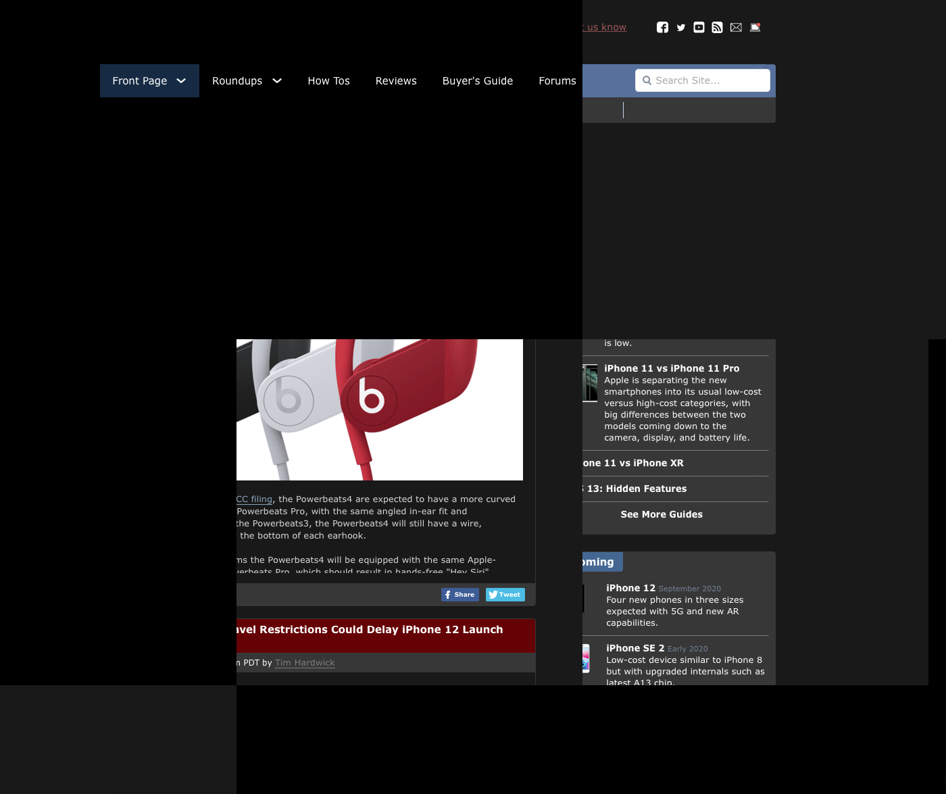The image size is (946, 794).
Task: Open the Facebook page icon
Action: click(662, 27)
